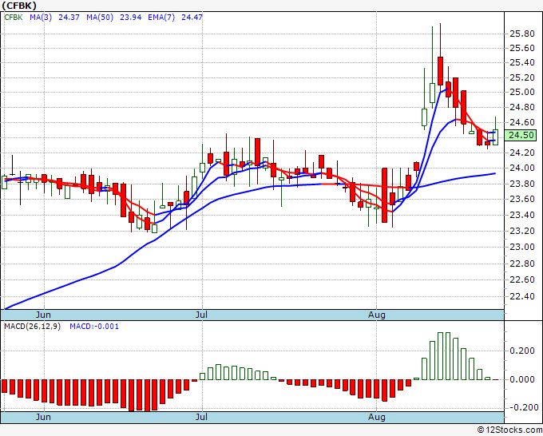Screen dimensions: 543x436
Task: Click Jun on the price chart date axis
Action: coord(43,315)
